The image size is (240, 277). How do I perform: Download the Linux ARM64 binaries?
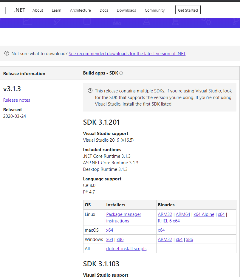click(183, 214)
